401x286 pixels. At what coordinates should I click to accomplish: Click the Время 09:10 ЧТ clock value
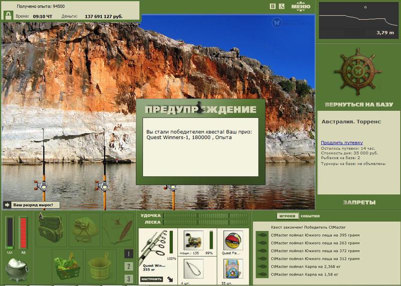pyautogui.click(x=43, y=17)
